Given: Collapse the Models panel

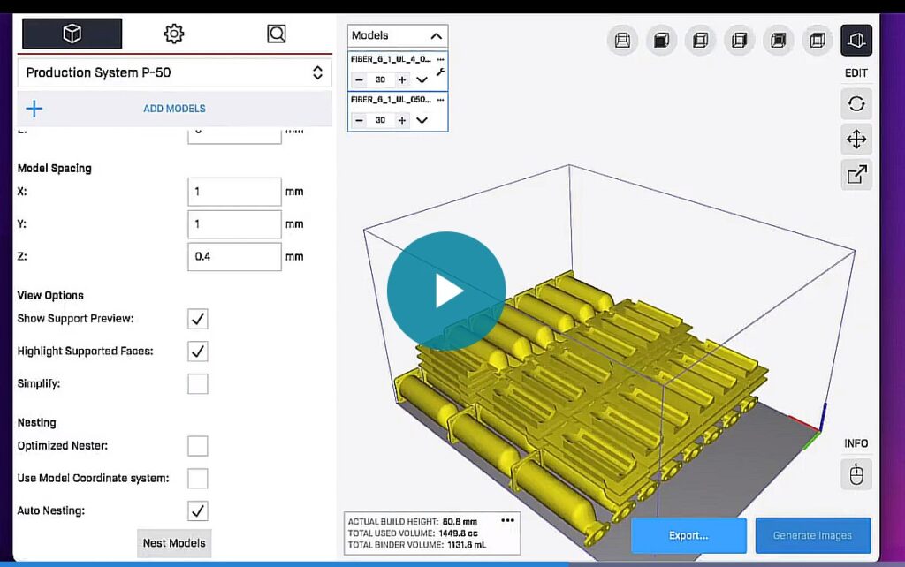Looking at the screenshot, I should coord(436,36).
